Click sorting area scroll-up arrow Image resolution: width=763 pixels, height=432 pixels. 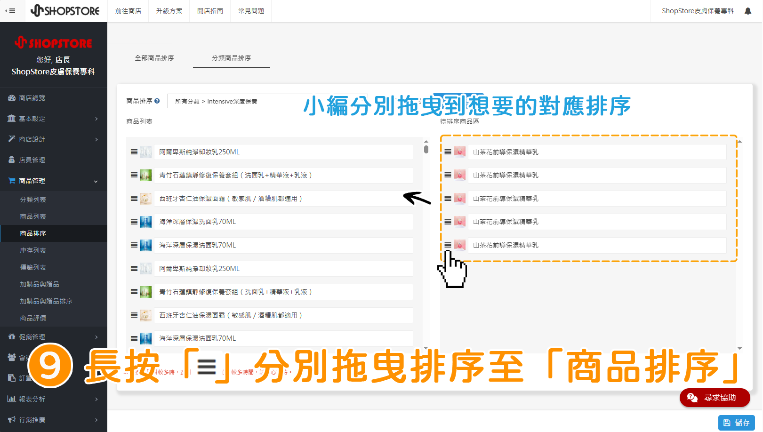click(740, 141)
